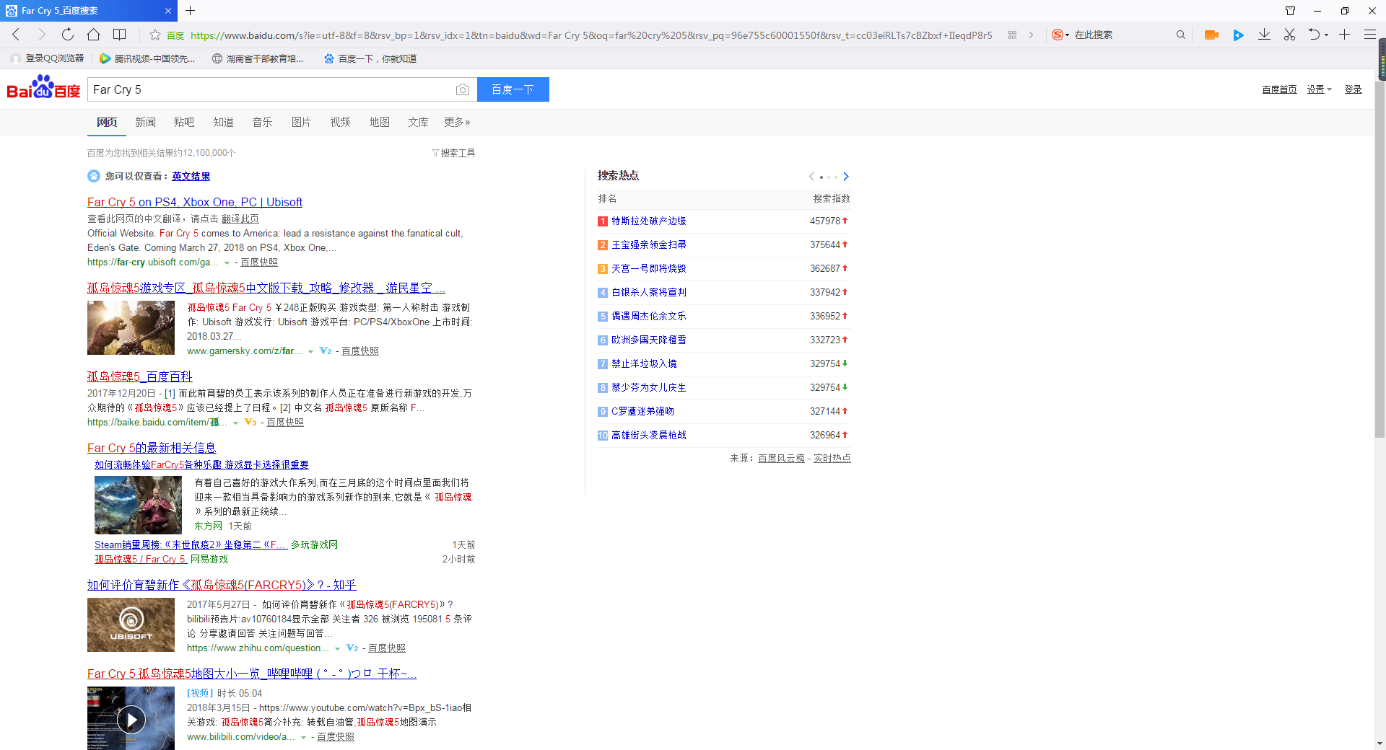Click the address bar URL

point(590,35)
